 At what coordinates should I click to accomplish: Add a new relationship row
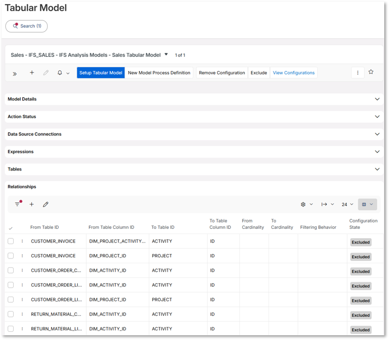(x=32, y=204)
